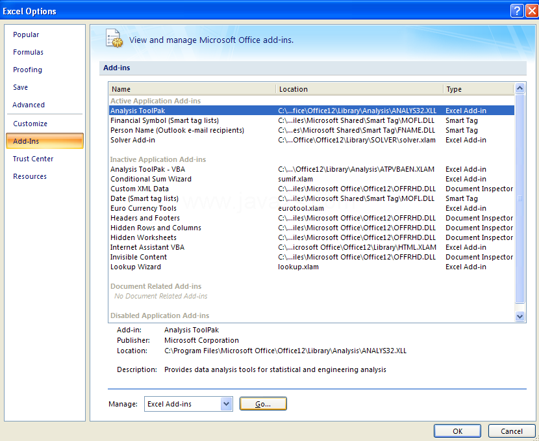Click the FNAME.DLL location path

point(357,130)
